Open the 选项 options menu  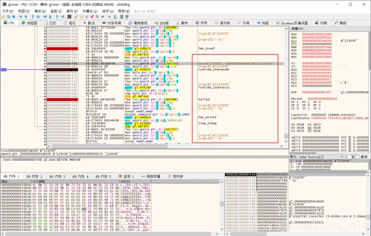pos(108,11)
